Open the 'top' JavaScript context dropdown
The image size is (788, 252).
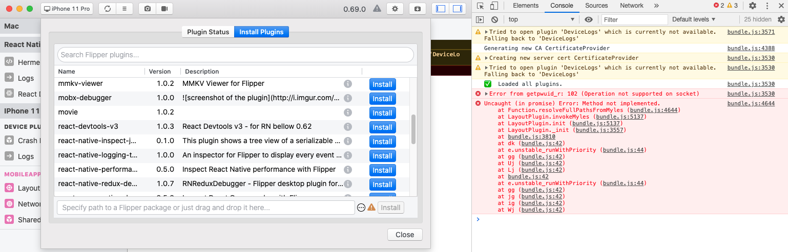[542, 19]
